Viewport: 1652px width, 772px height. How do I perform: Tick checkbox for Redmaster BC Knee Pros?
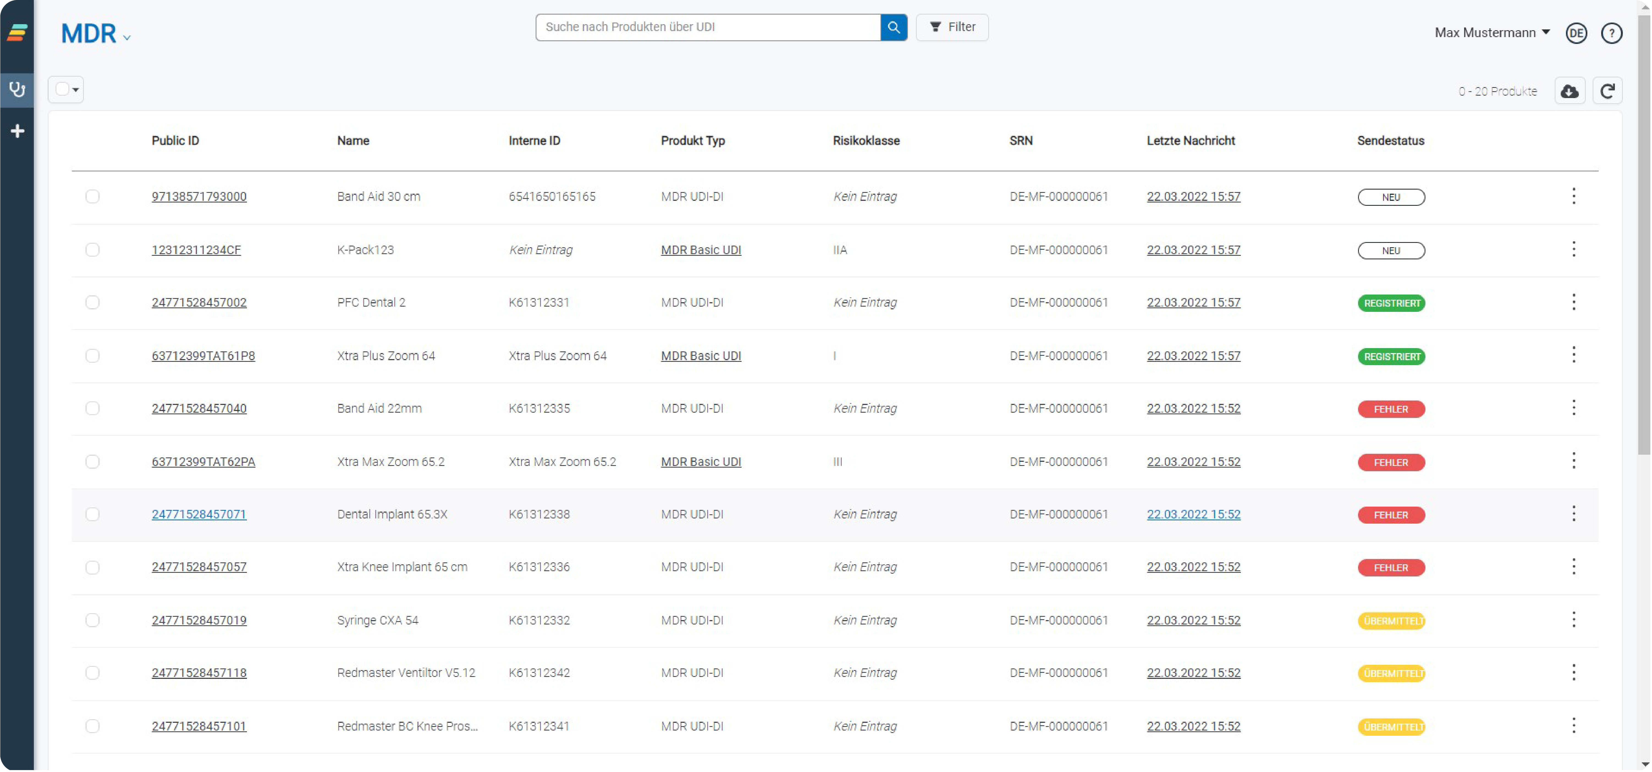pyautogui.click(x=92, y=726)
